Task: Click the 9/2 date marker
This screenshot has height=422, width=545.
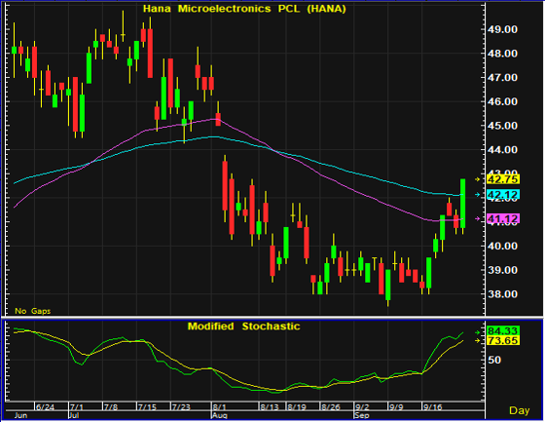Action: (x=362, y=407)
